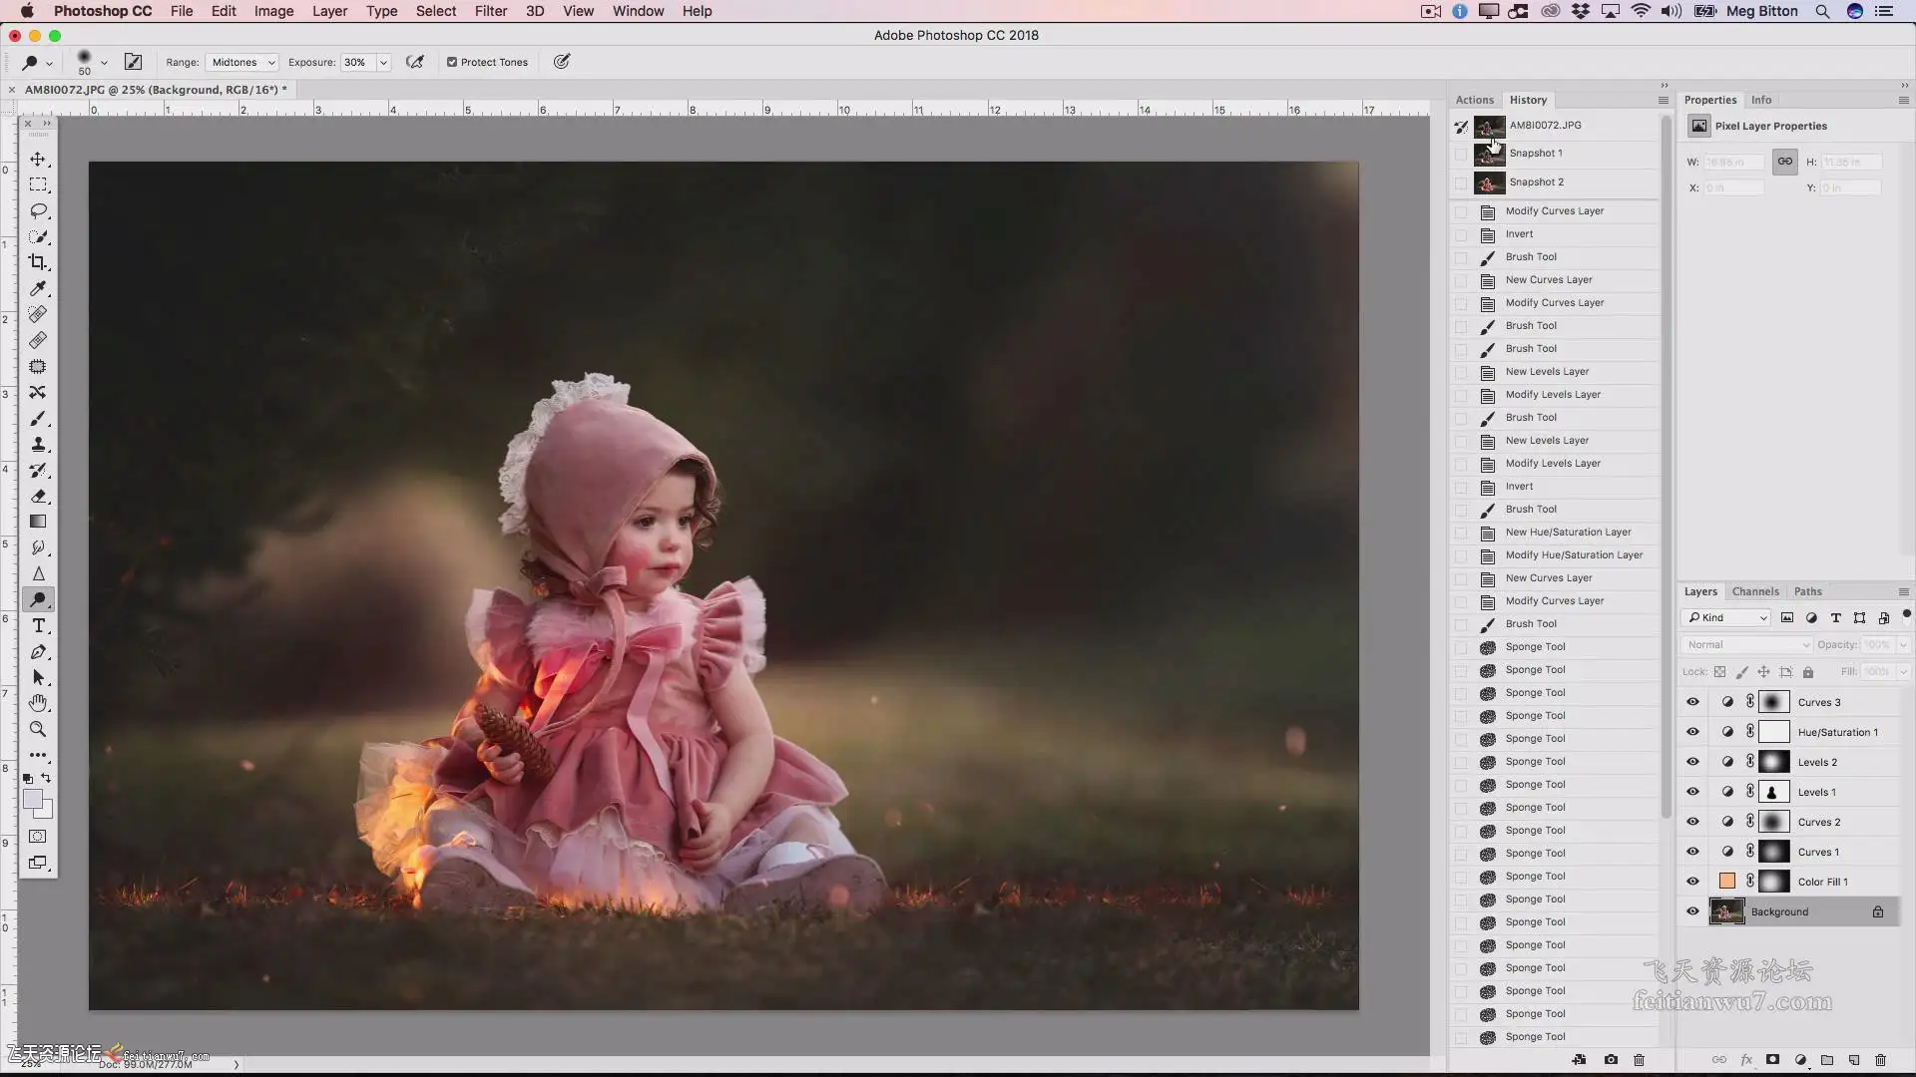Select the Crop tool
1916x1077 pixels.
tap(38, 262)
